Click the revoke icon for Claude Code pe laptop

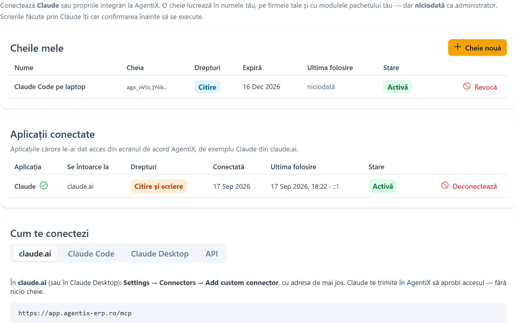pos(467,86)
